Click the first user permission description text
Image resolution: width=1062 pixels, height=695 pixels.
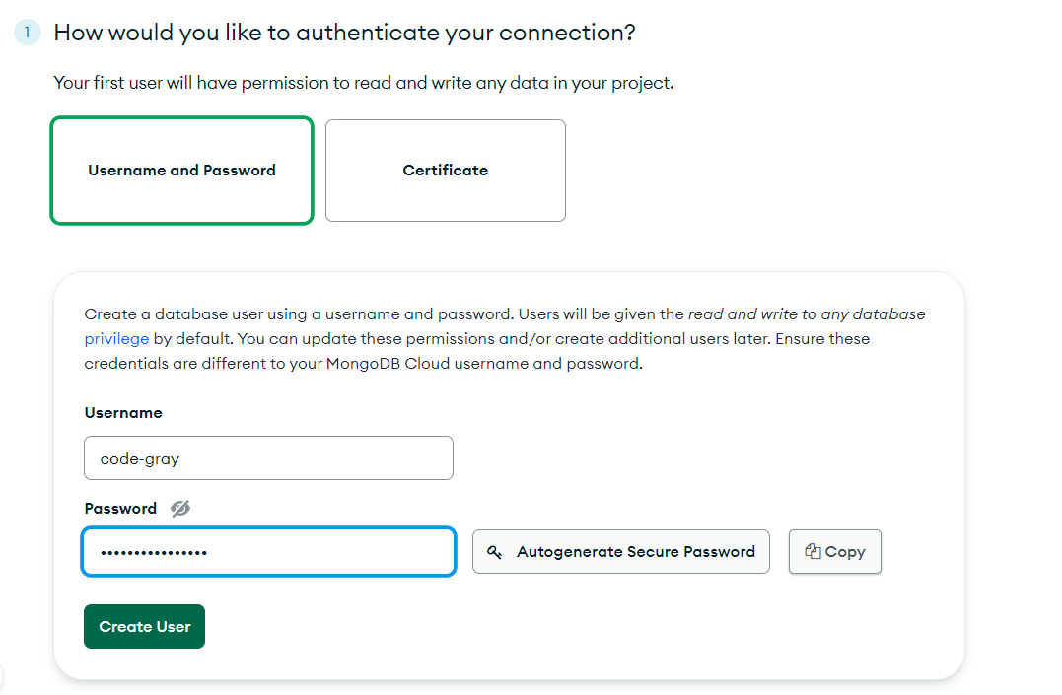pos(363,83)
